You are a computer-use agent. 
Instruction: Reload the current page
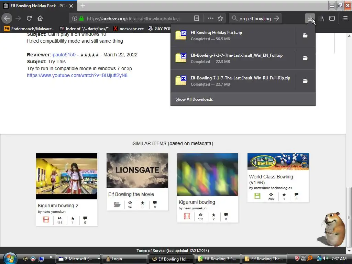[29, 19]
